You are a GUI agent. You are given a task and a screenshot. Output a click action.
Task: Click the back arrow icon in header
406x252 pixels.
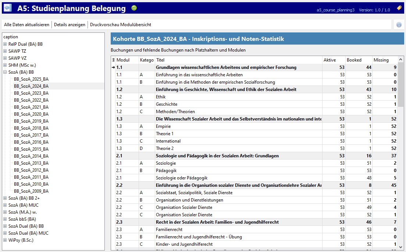7,8
